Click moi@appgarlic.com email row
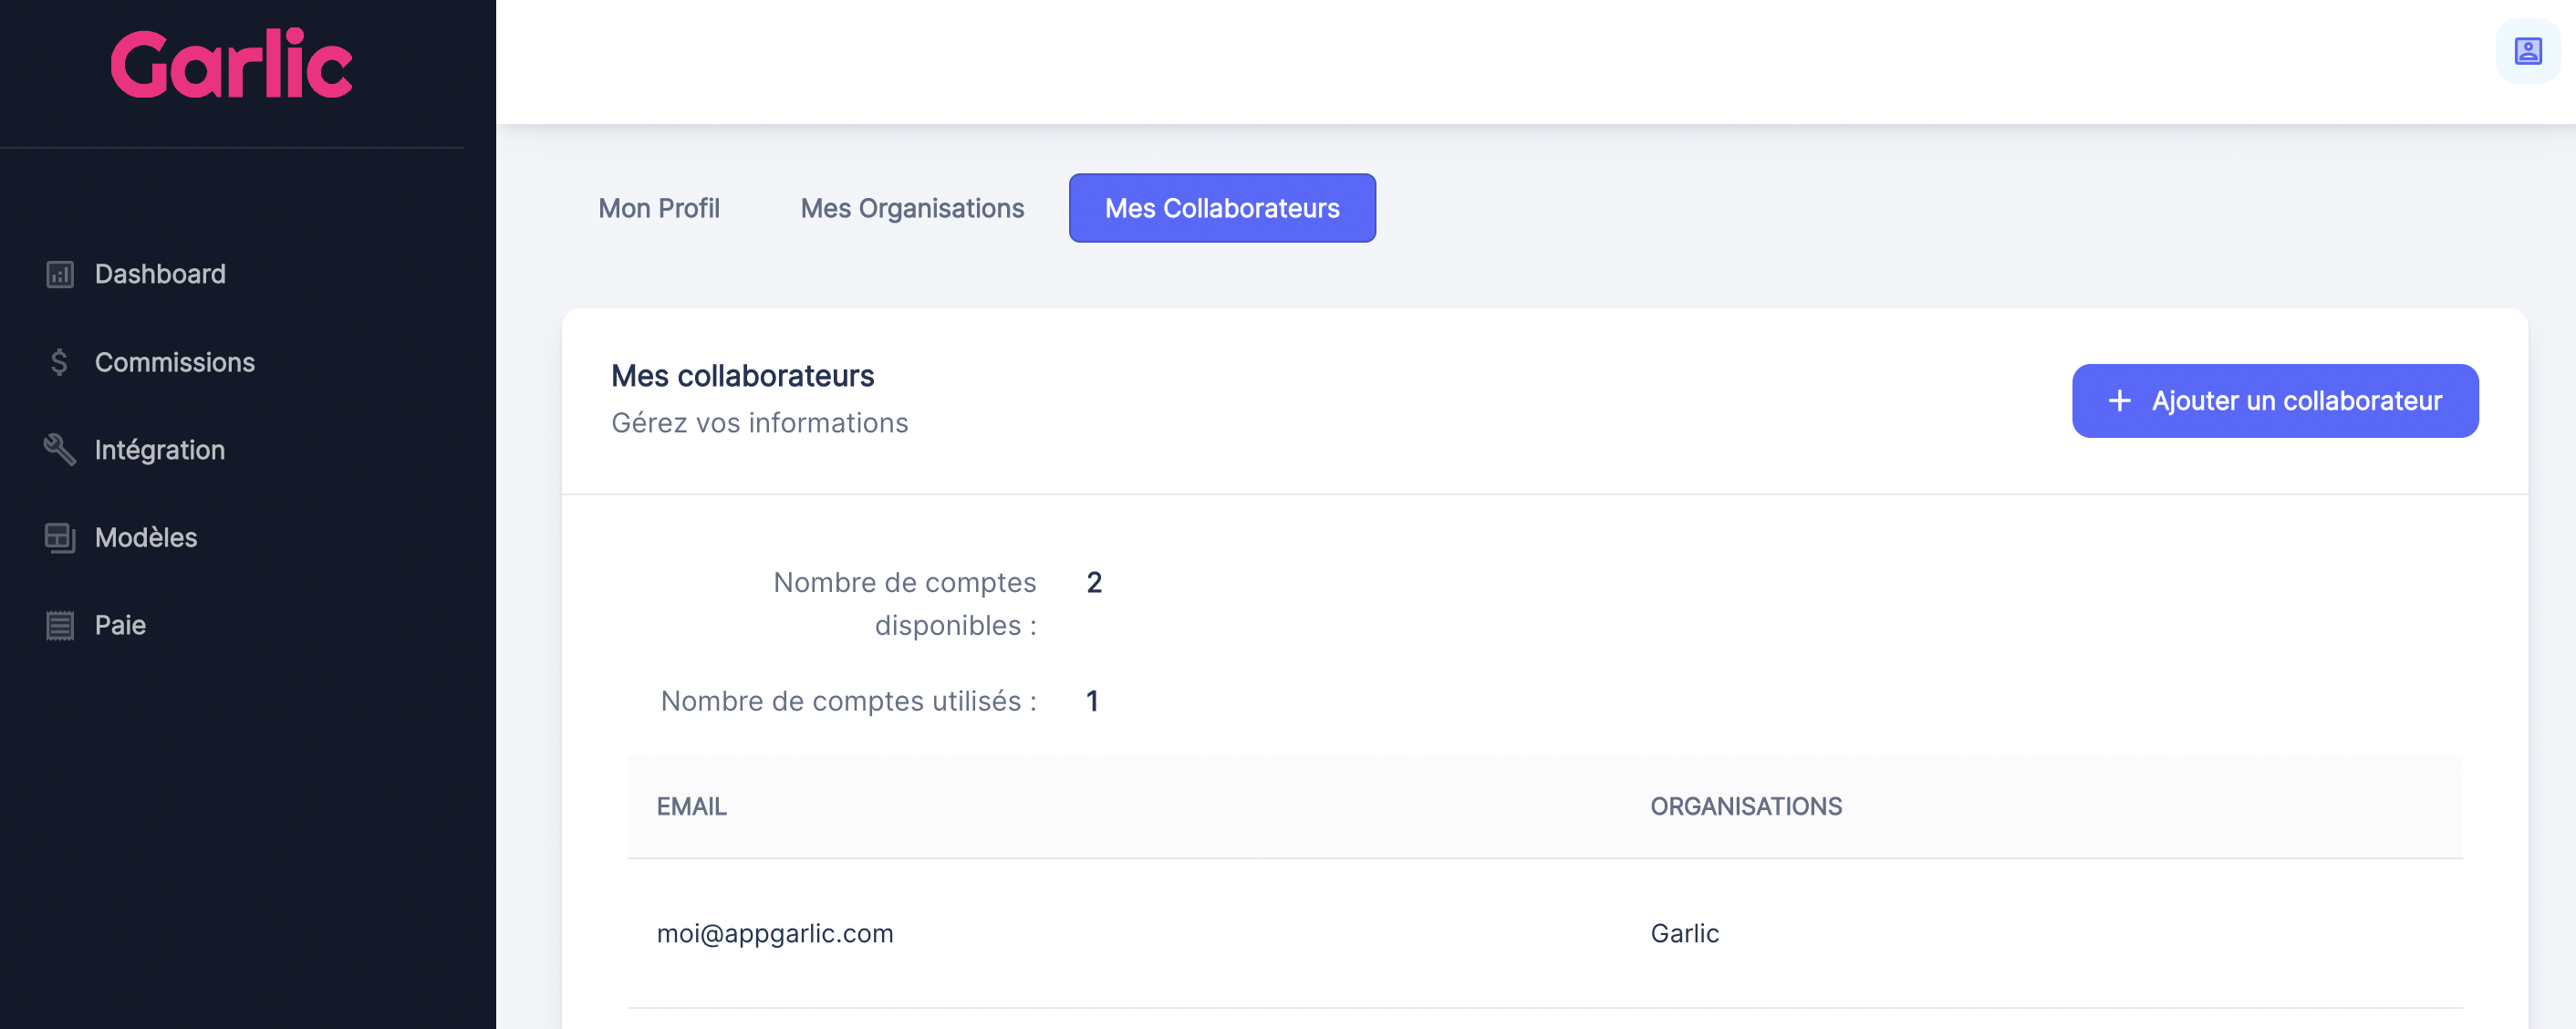The height and width of the screenshot is (1029, 2576). coord(774,933)
